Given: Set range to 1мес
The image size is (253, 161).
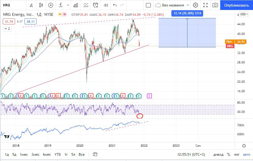Looking at the screenshot, I should tap(24, 154).
